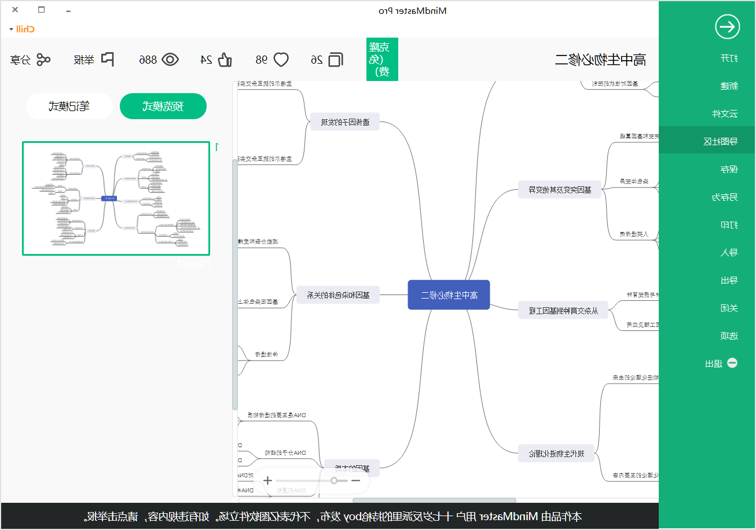756x530 pixels.
Task: Click 退出 to exit
Action: [x=714, y=364]
